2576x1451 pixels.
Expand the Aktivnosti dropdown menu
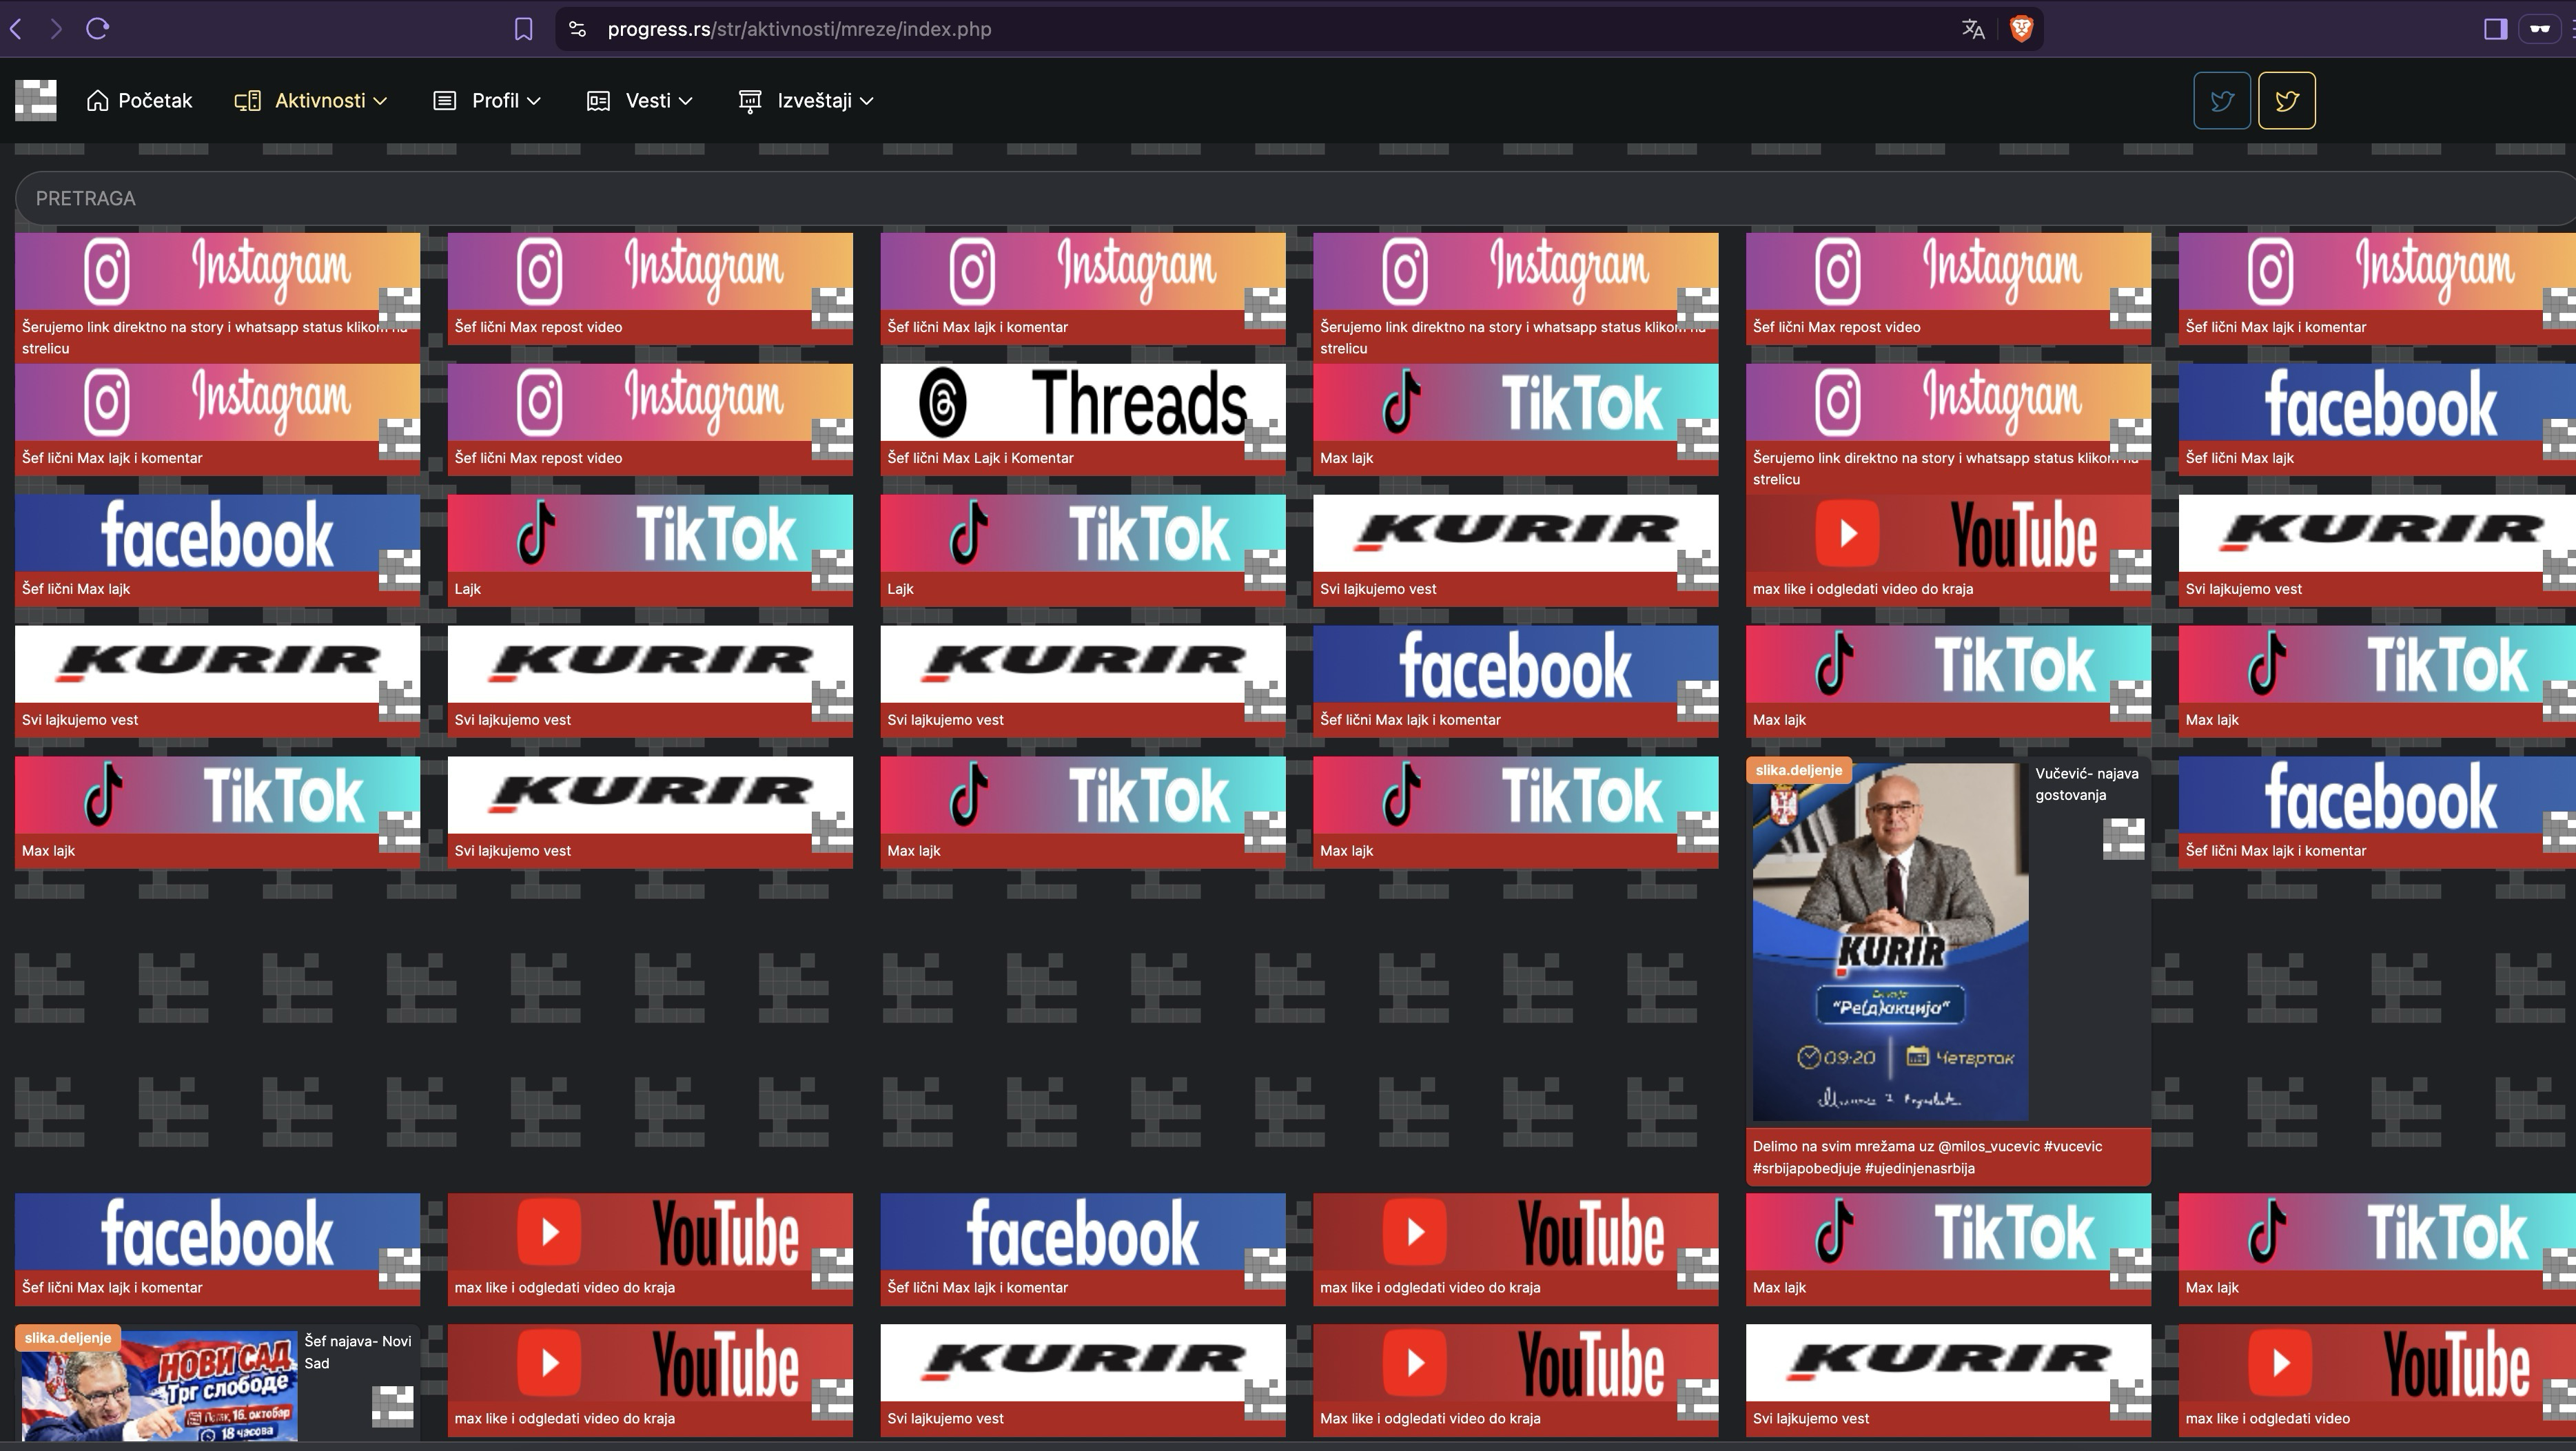pos(311,100)
